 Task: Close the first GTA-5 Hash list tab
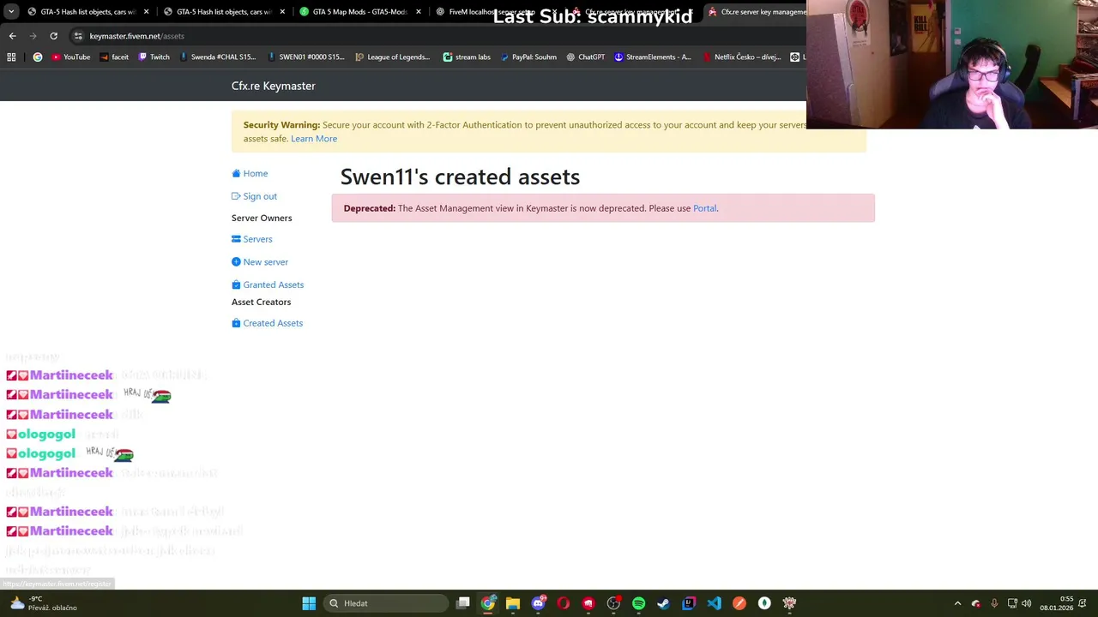tap(146, 12)
